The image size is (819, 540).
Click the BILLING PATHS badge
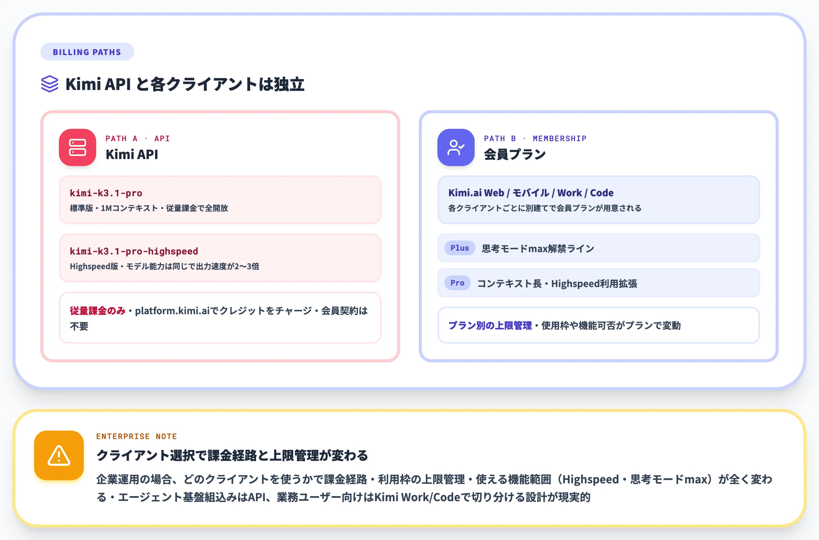(x=87, y=52)
